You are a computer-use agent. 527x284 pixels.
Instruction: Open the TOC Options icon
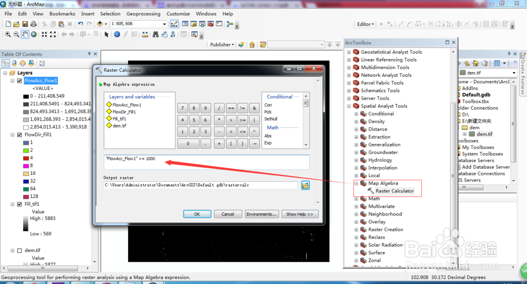point(42,63)
